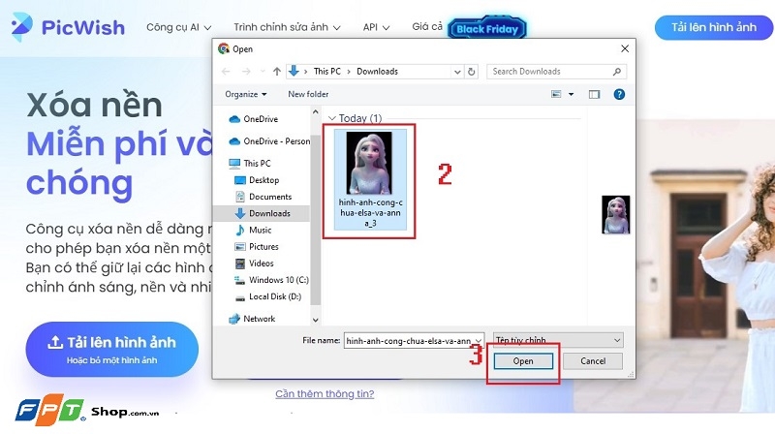775x434 pixels.
Task: Close the Open dialog
Action: 625,48
